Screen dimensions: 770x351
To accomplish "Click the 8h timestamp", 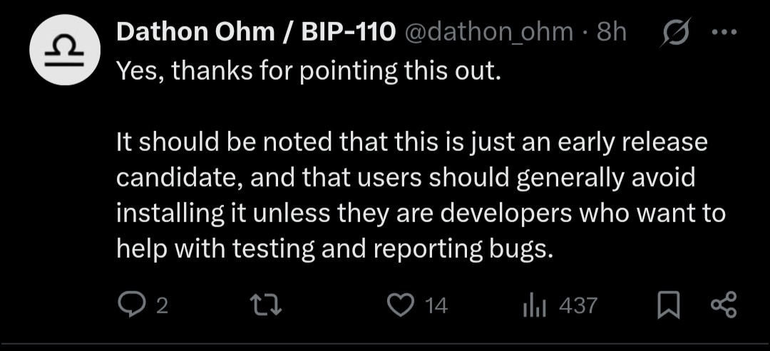I will click(x=611, y=31).
